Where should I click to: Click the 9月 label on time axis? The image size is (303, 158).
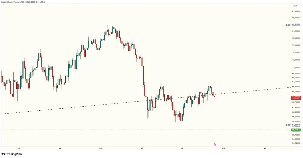(x=265, y=148)
